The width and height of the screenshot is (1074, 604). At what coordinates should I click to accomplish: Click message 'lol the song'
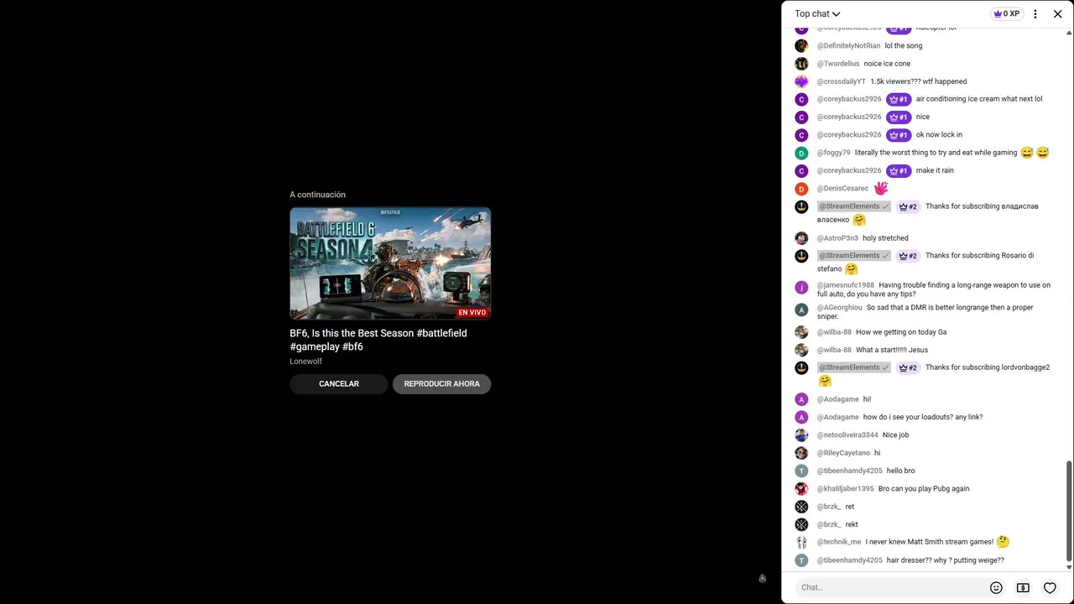(904, 46)
